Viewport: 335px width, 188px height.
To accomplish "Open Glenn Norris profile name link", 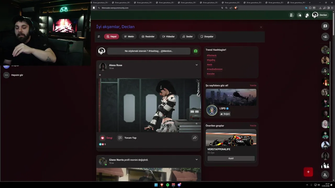I will pos(116,160).
